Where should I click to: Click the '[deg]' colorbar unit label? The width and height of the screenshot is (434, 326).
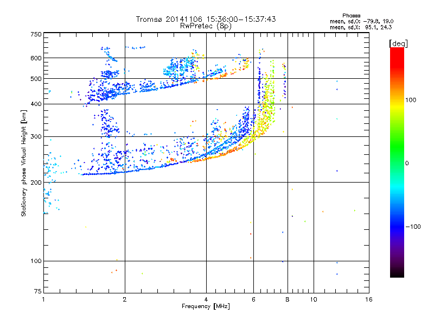pos(398,43)
